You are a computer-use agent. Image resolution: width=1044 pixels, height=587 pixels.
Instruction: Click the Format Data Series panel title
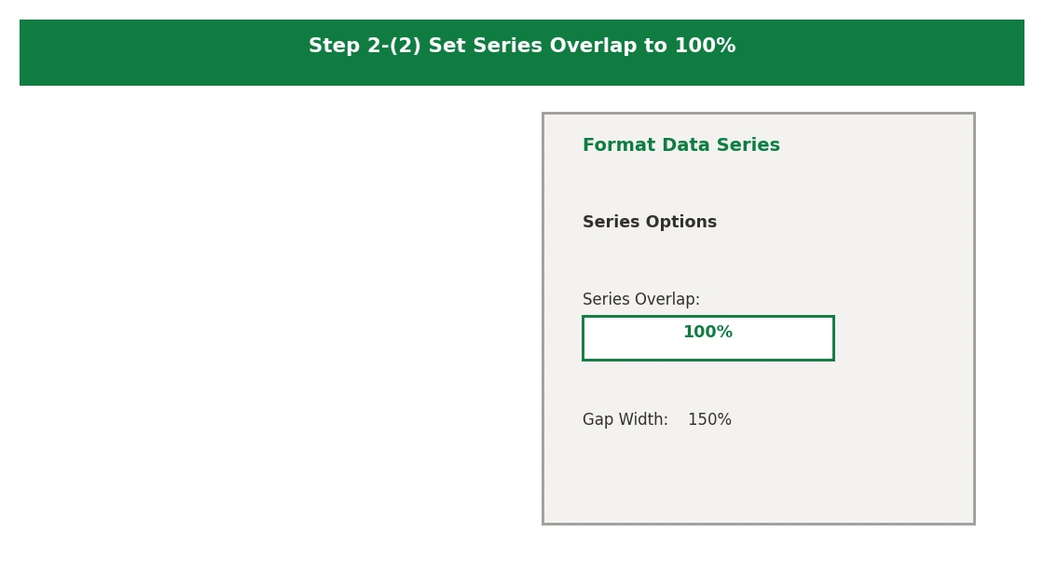coord(681,144)
